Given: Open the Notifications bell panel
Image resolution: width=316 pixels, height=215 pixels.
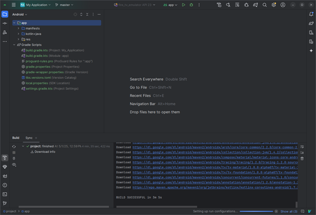Looking at the screenshot, I should click(311, 14).
